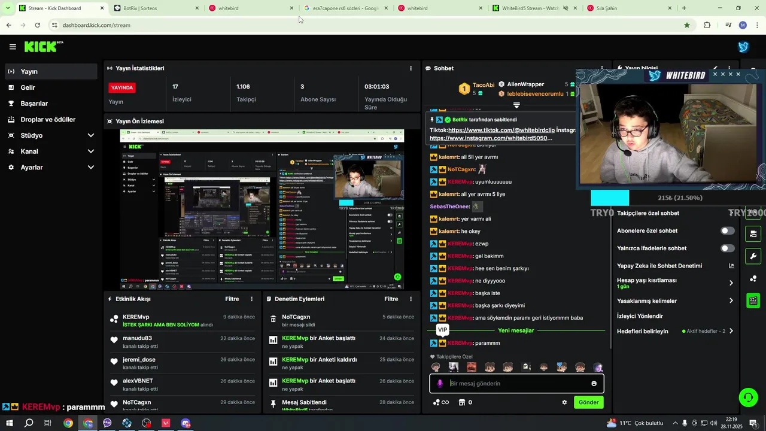Open the green support headset button
This screenshot has height=431, width=766.
[x=747, y=397]
